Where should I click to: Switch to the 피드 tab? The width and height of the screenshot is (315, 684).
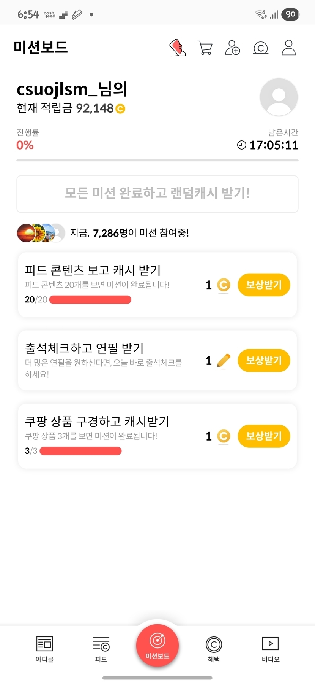[101, 649]
